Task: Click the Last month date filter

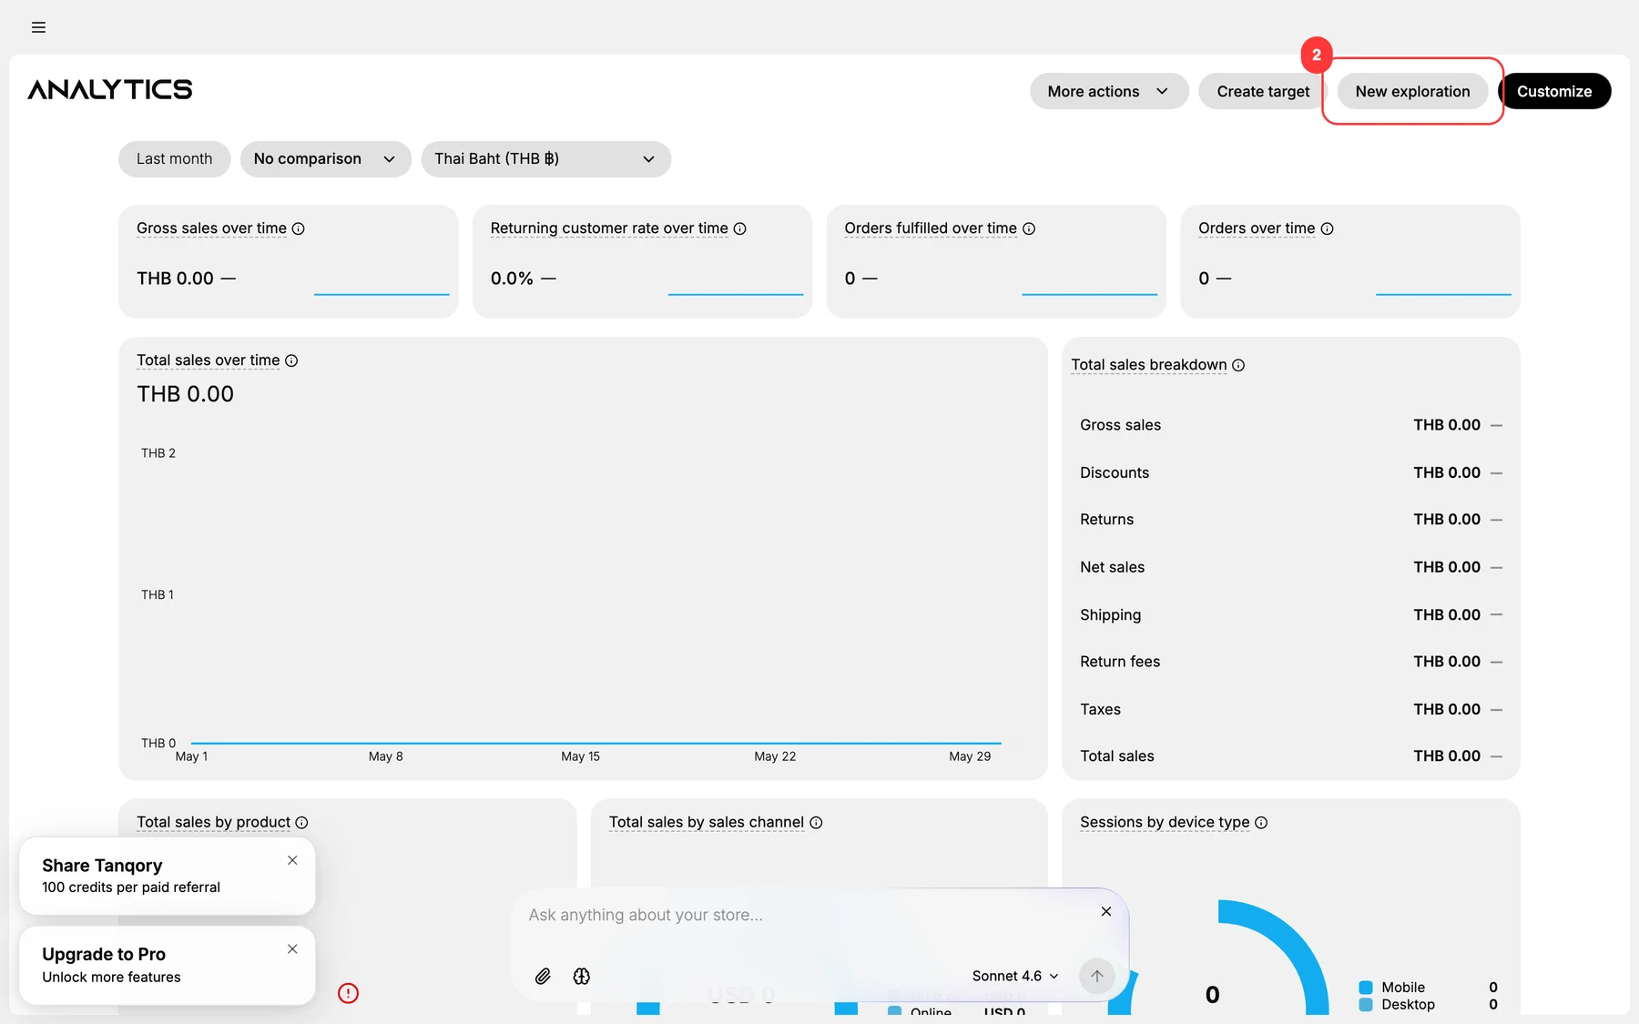Action: (174, 159)
